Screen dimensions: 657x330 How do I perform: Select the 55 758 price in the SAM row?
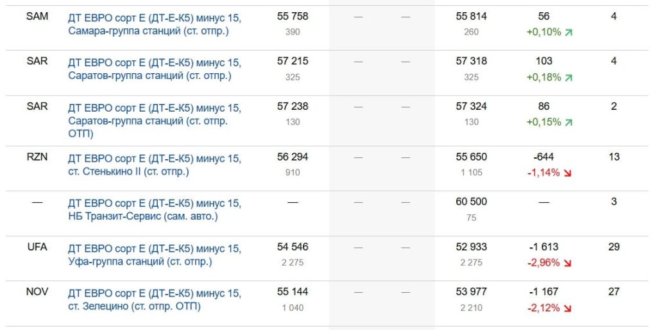[x=293, y=17]
